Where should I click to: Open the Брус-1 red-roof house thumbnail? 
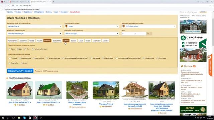tap(20, 90)
